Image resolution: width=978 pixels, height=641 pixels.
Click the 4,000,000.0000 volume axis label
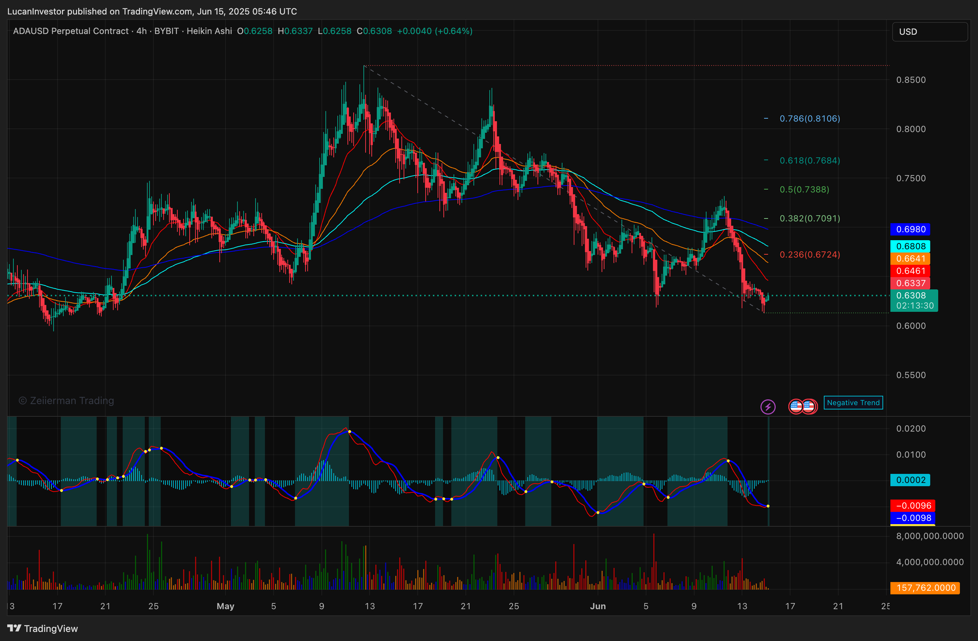click(x=929, y=562)
